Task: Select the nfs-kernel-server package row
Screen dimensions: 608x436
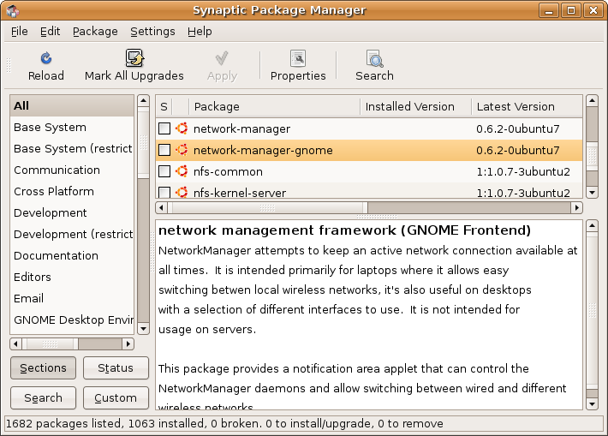Action: 369,191
